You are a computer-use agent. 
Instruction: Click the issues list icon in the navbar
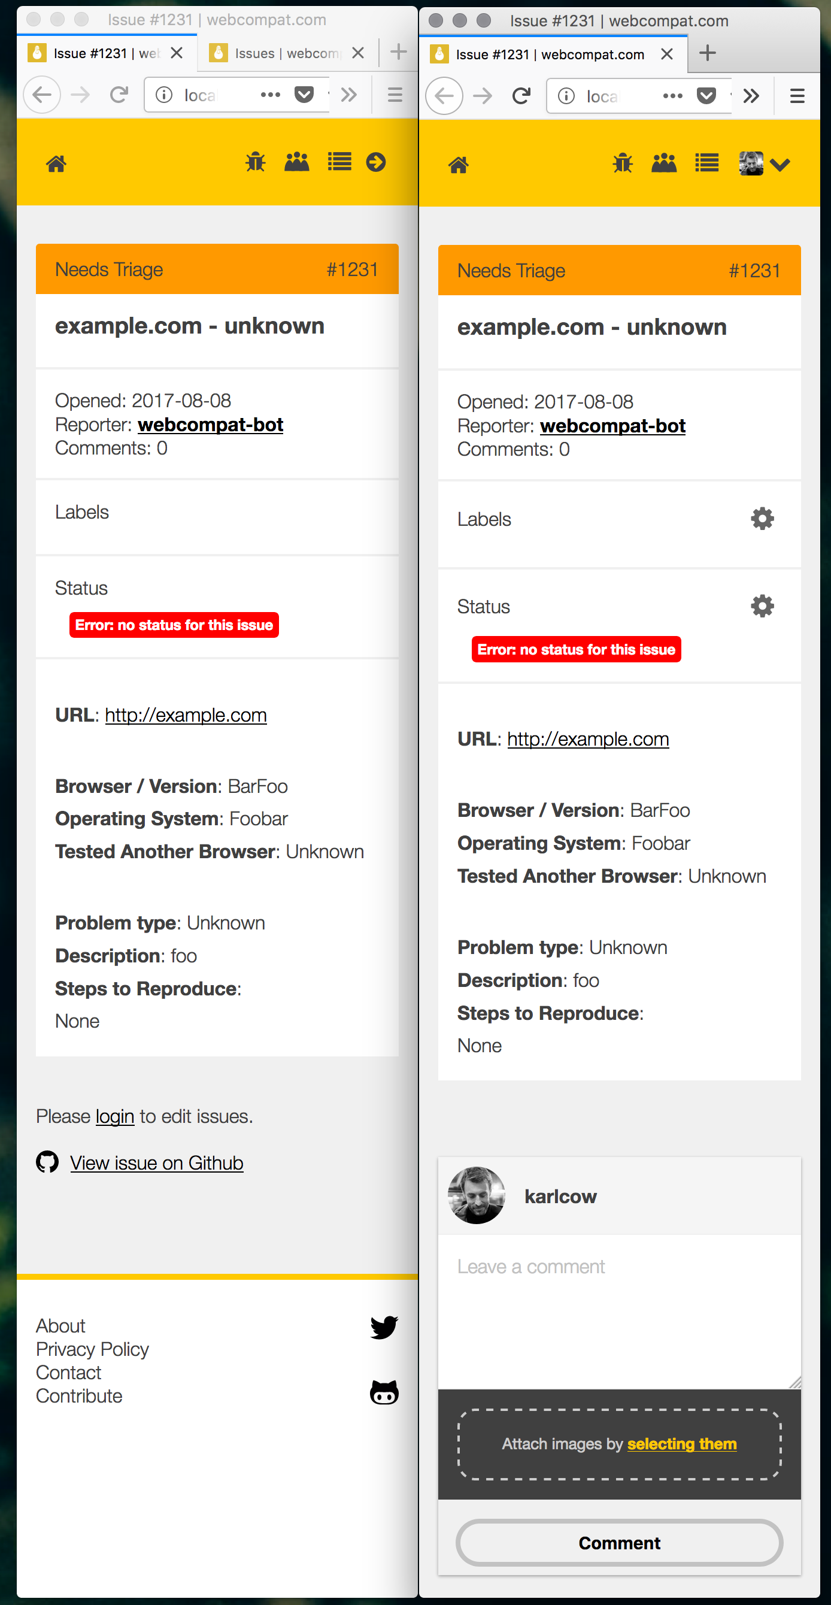[339, 161]
